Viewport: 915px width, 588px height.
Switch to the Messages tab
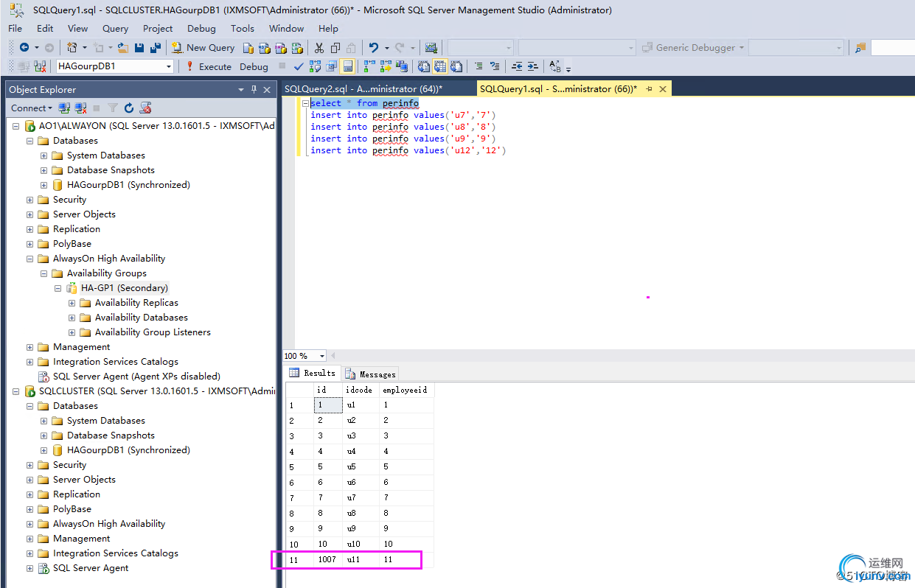click(370, 374)
